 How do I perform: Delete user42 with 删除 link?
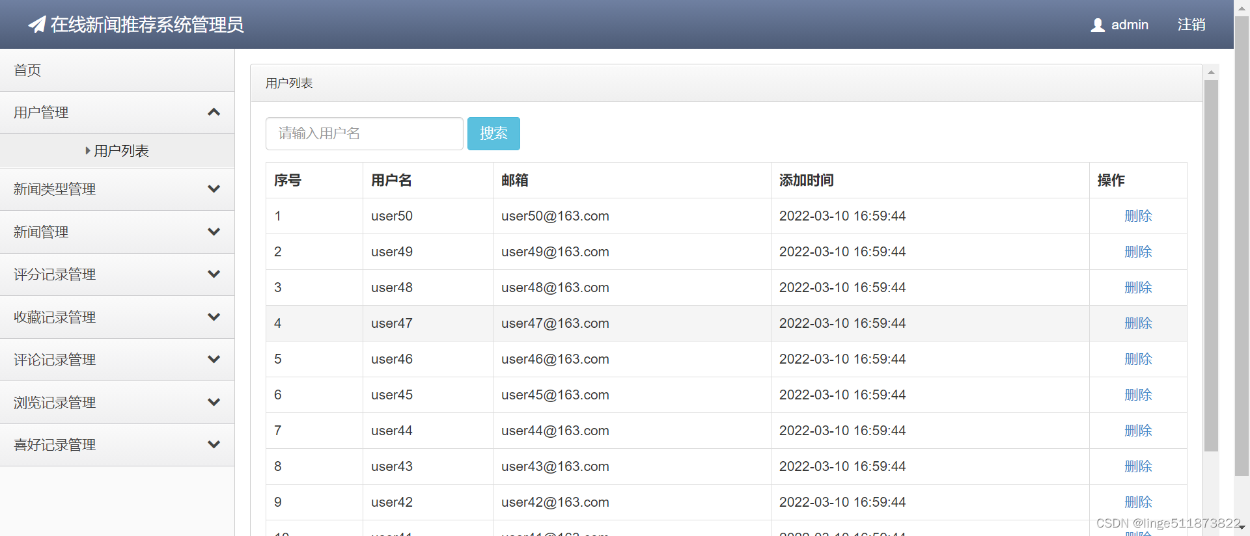[1138, 502]
